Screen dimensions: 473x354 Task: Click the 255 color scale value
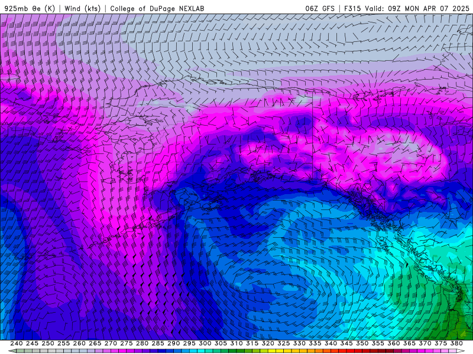point(63,343)
